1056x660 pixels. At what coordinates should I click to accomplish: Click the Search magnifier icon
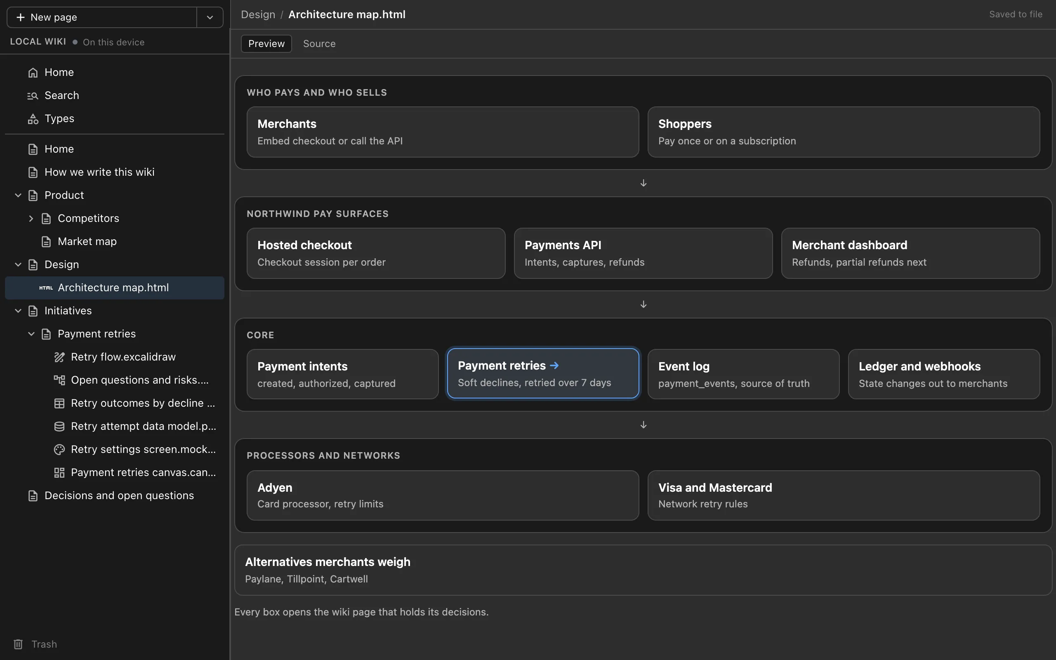(x=33, y=96)
